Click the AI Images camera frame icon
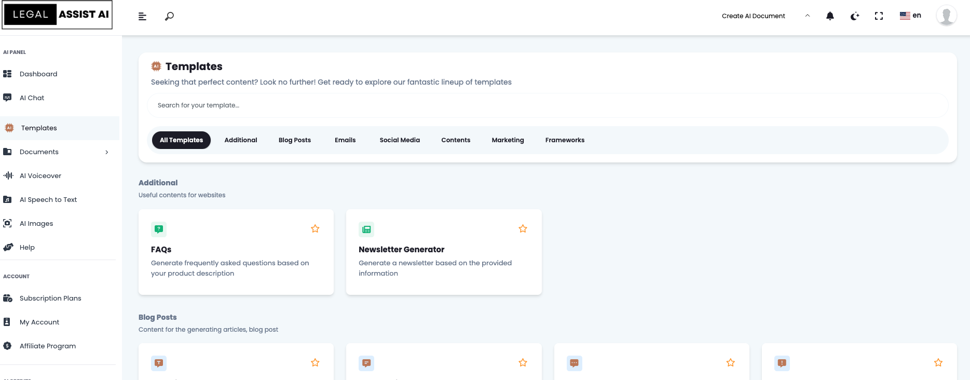 [7, 223]
